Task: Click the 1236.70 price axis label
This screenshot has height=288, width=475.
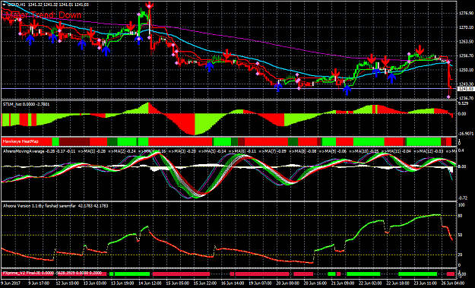Action: pos(466,98)
